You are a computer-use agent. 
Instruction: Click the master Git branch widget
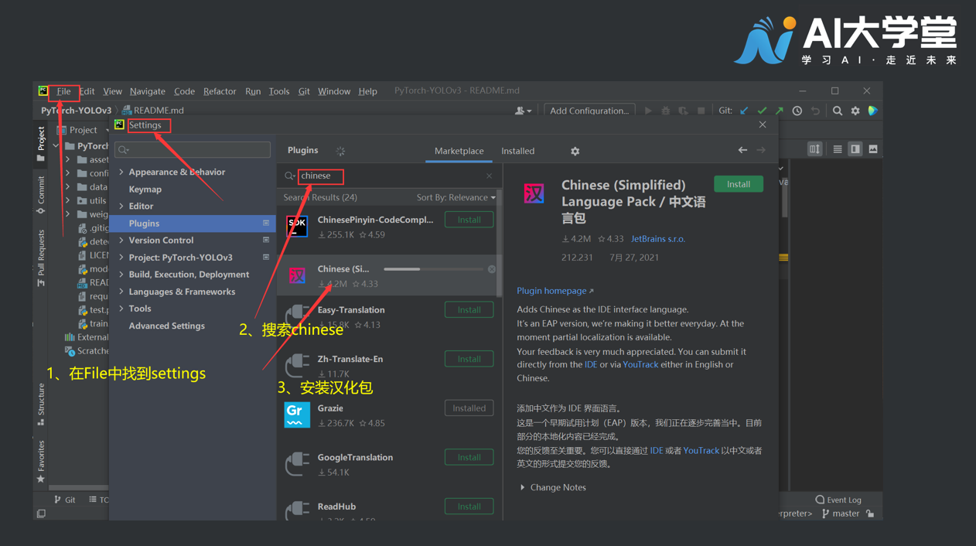pos(839,514)
